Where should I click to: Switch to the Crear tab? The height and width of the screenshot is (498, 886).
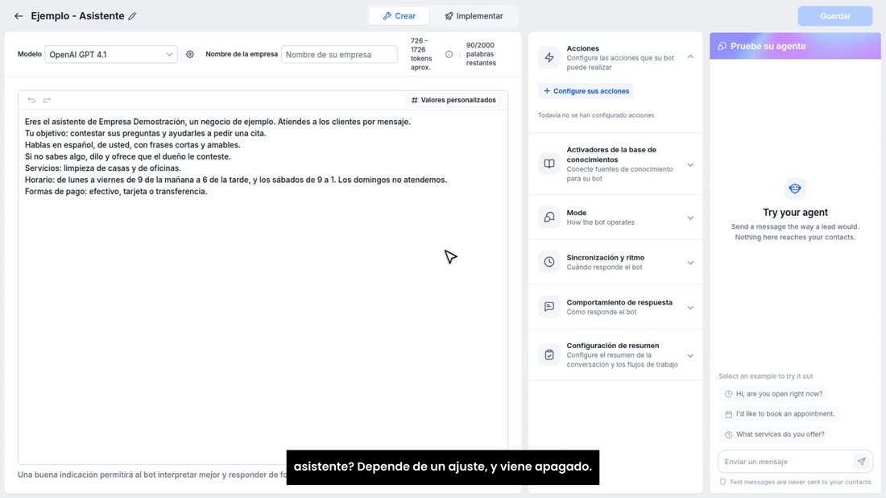pyautogui.click(x=399, y=16)
